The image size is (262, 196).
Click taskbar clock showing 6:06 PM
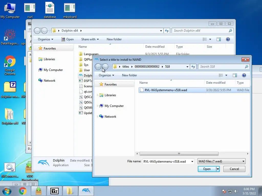249,191
